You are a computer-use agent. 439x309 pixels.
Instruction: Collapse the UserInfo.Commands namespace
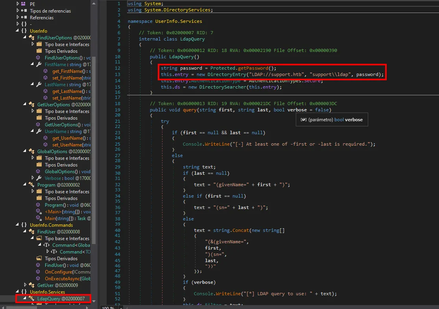point(17,225)
